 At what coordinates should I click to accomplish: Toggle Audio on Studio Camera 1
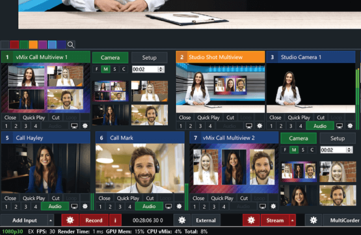[x=320, y=126]
